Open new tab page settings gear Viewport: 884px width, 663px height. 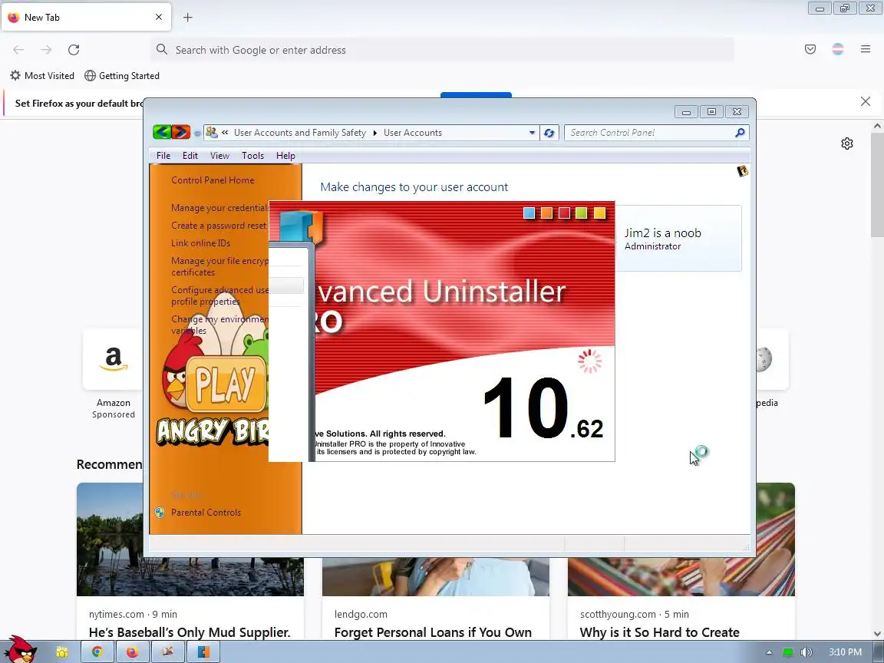(847, 143)
